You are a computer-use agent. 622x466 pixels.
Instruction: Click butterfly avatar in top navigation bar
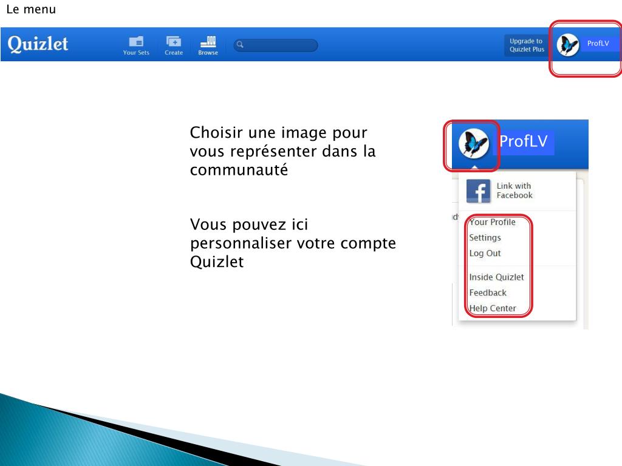tap(568, 45)
